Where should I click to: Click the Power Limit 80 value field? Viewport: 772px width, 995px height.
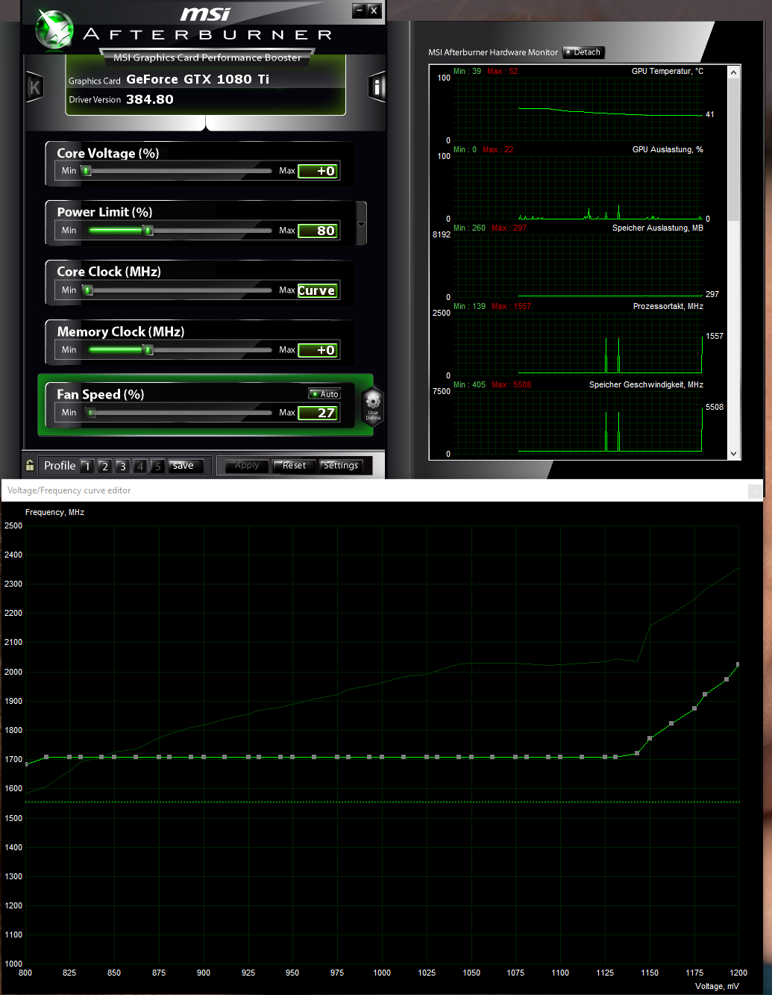point(318,231)
